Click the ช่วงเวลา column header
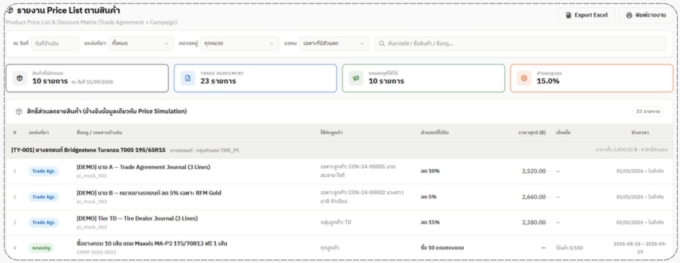This screenshot has width=680, height=263. 640,133
